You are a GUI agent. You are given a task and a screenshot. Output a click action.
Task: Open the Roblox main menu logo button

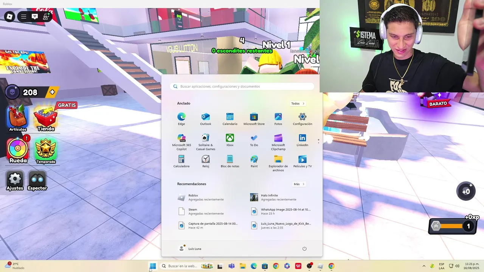click(x=9, y=17)
